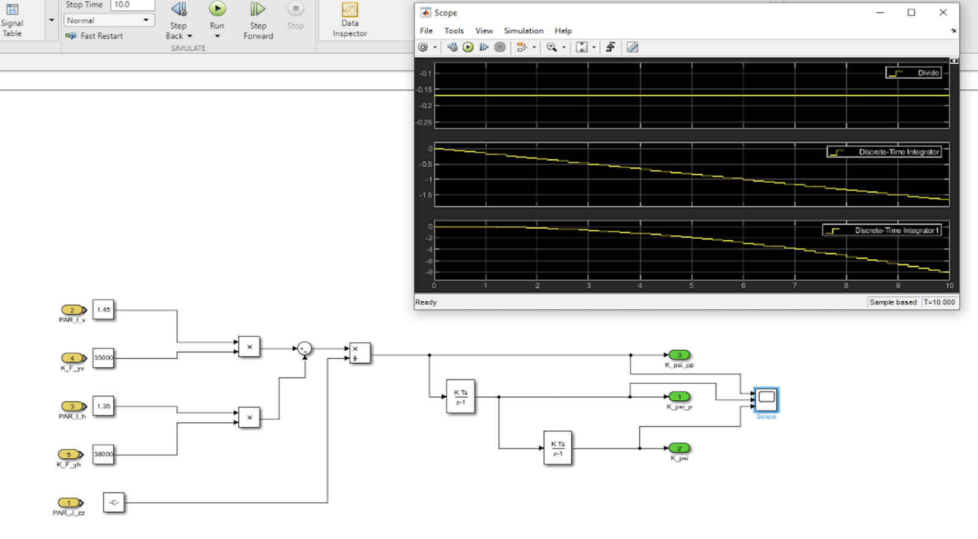Click the Scope configuration gear icon
The width and height of the screenshot is (978, 539).
pyautogui.click(x=423, y=47)
